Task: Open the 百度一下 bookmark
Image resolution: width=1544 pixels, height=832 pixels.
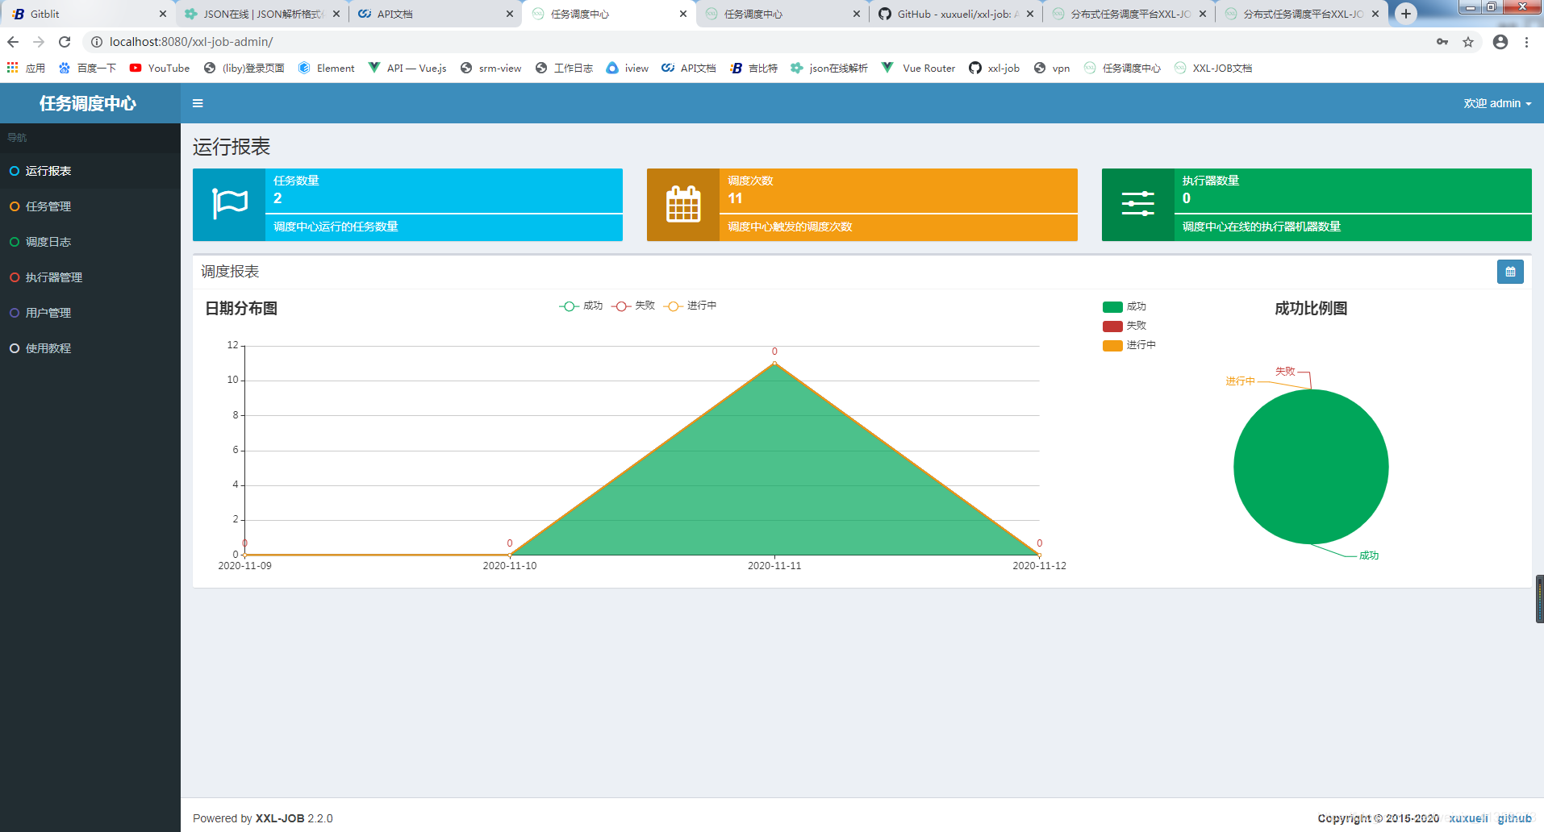Action: (x=87, y=69)
